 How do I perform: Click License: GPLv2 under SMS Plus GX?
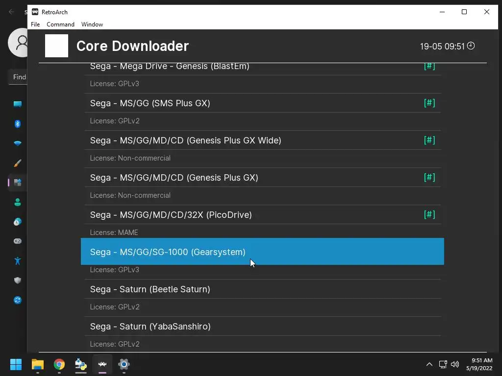pyautogui.click(x=115, y=121)
